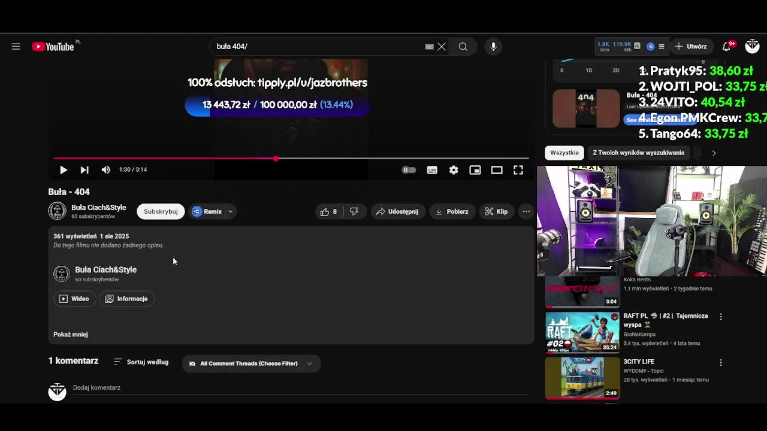This screenshot has height=431, width=767.
Task: Enable theater mode
Action: [x=497, y=170]
